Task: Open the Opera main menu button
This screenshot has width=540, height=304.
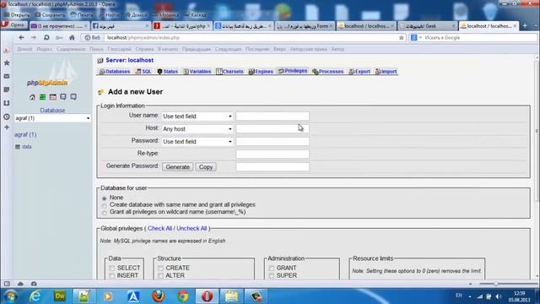Action: pyautogui.click(x=13, y=24)
